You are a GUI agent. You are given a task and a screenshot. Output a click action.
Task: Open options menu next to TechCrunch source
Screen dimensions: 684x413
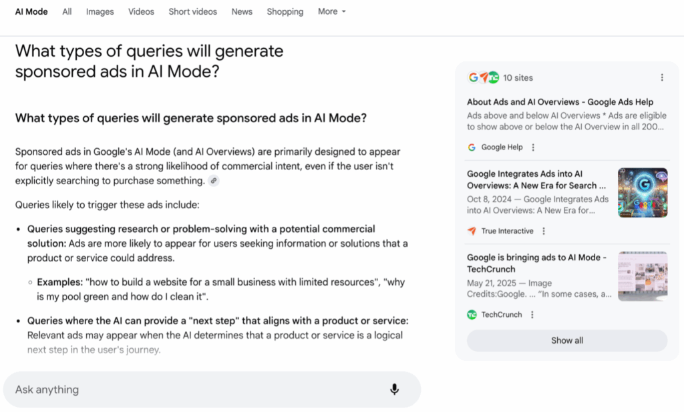(x=532, y=315)
